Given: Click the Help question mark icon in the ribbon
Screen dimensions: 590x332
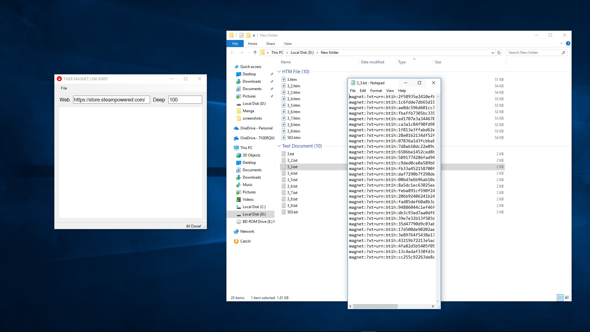Looking at the screenshot, I should tap(568, 43).
